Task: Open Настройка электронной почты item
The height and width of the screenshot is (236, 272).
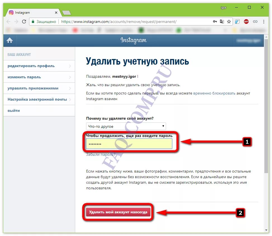Action: [x=39, y=100]
